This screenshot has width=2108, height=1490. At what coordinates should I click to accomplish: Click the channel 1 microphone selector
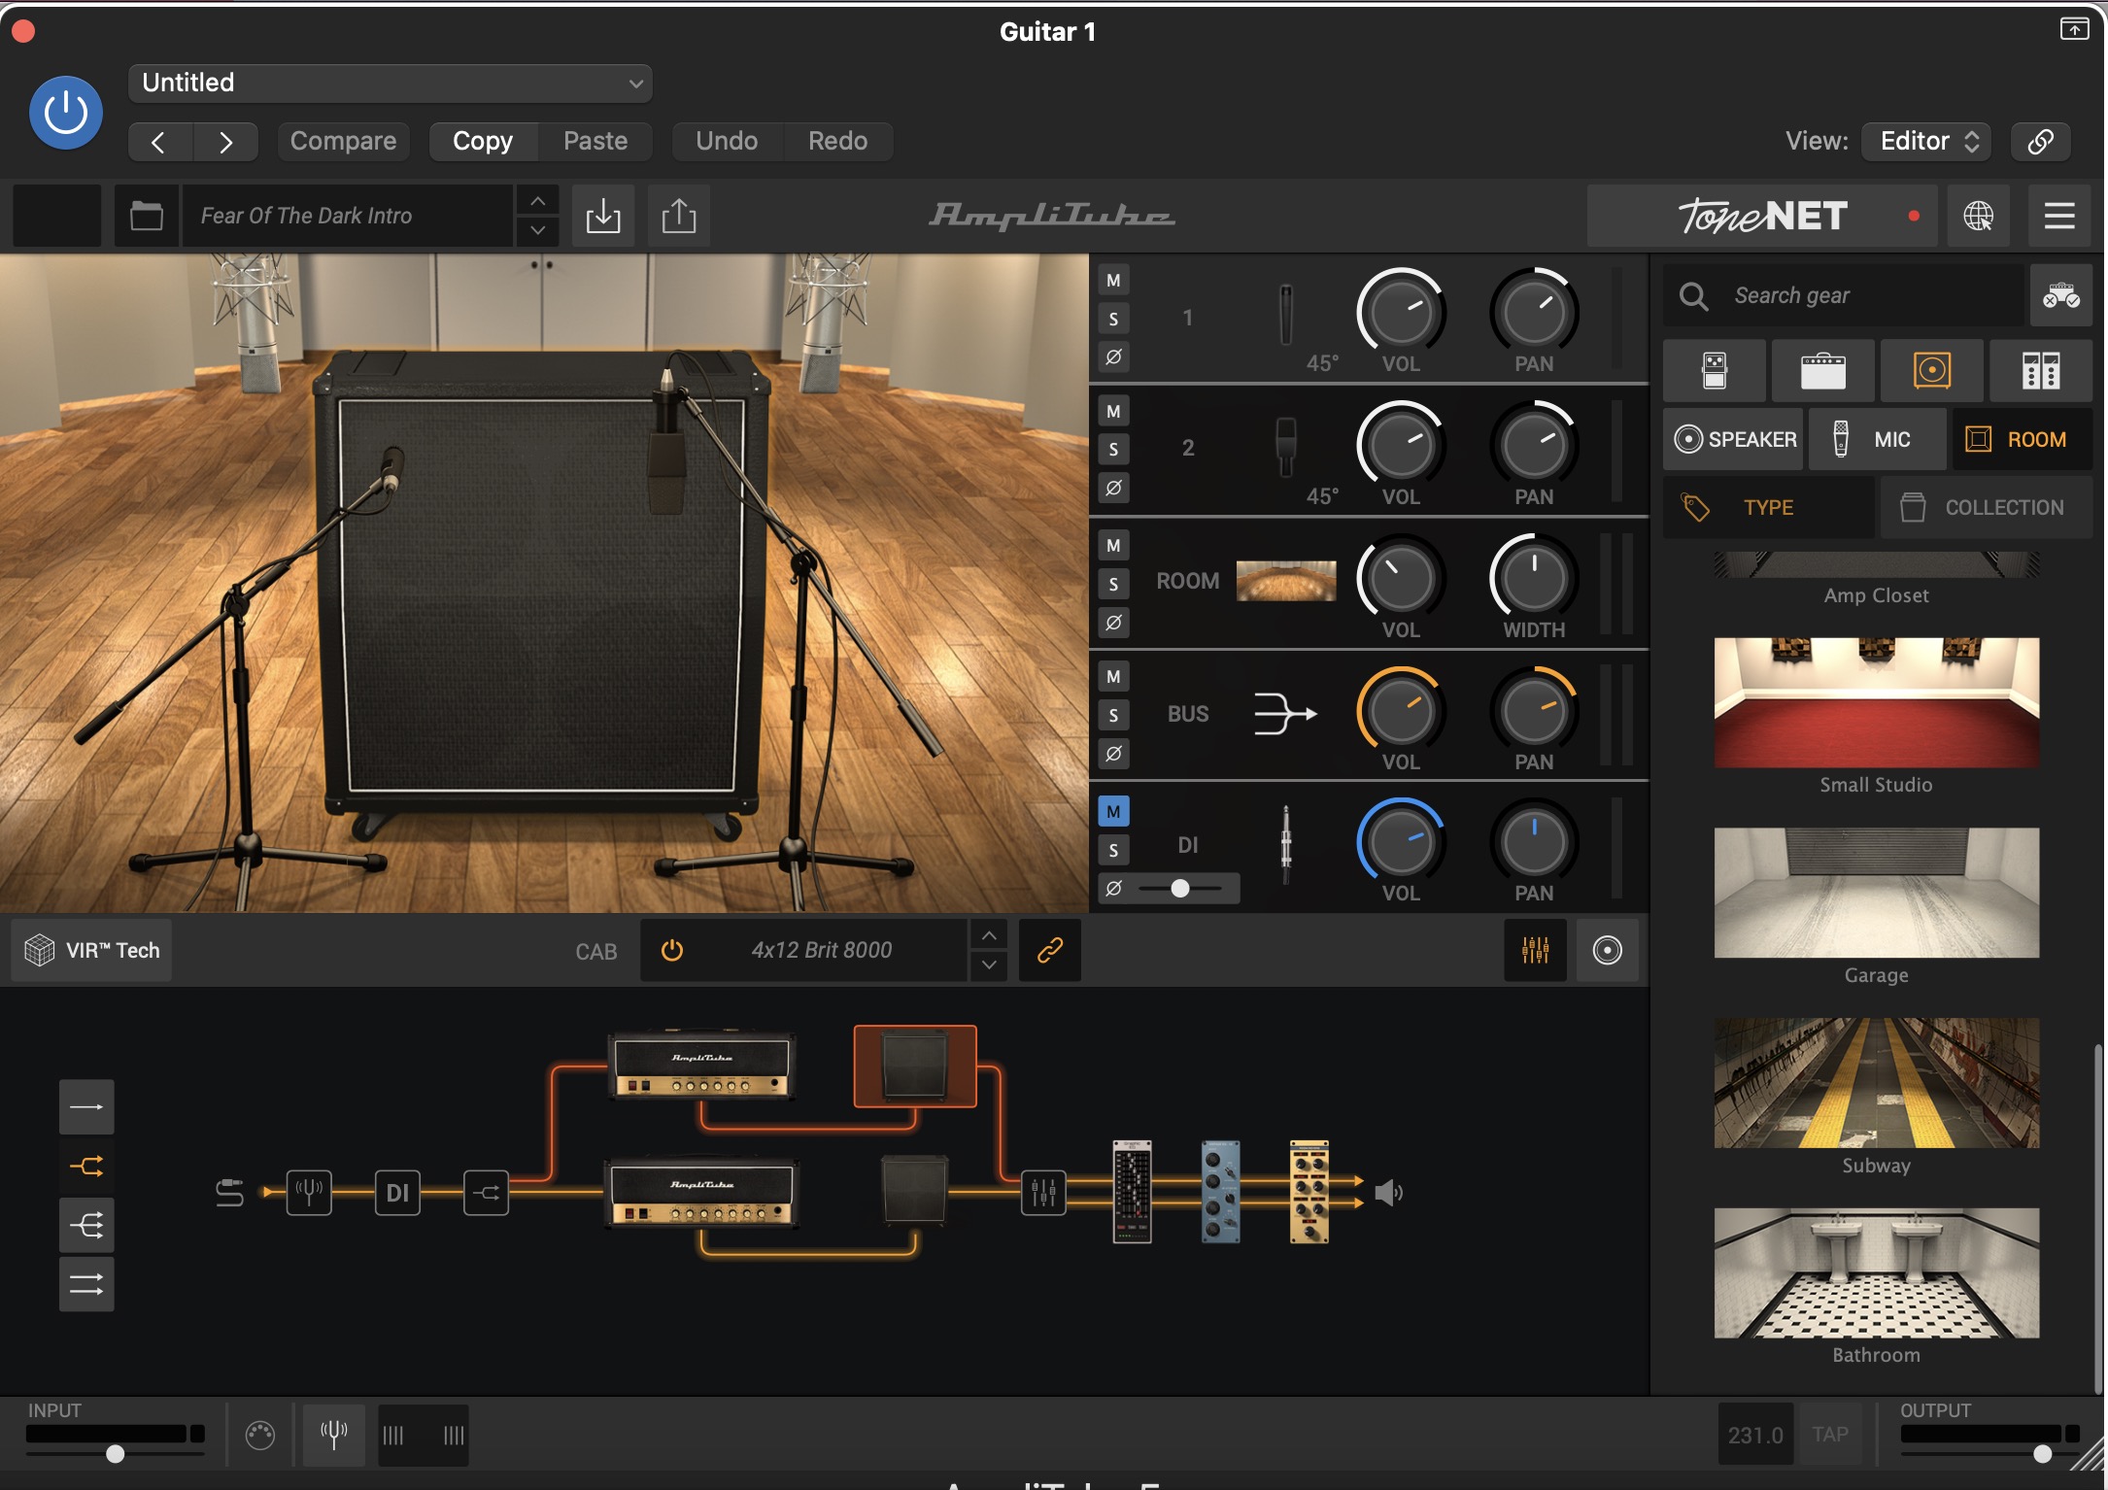1285,316
